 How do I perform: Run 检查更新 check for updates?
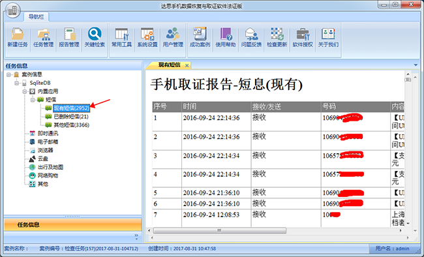[277, 38]
